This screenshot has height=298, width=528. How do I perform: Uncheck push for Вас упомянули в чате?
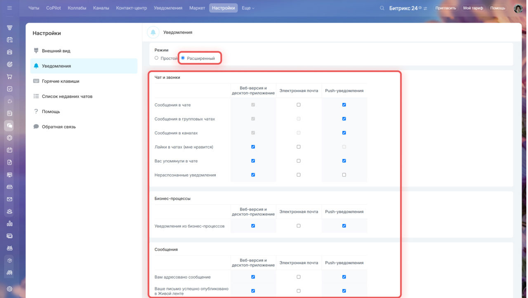[x=344, y=161]
